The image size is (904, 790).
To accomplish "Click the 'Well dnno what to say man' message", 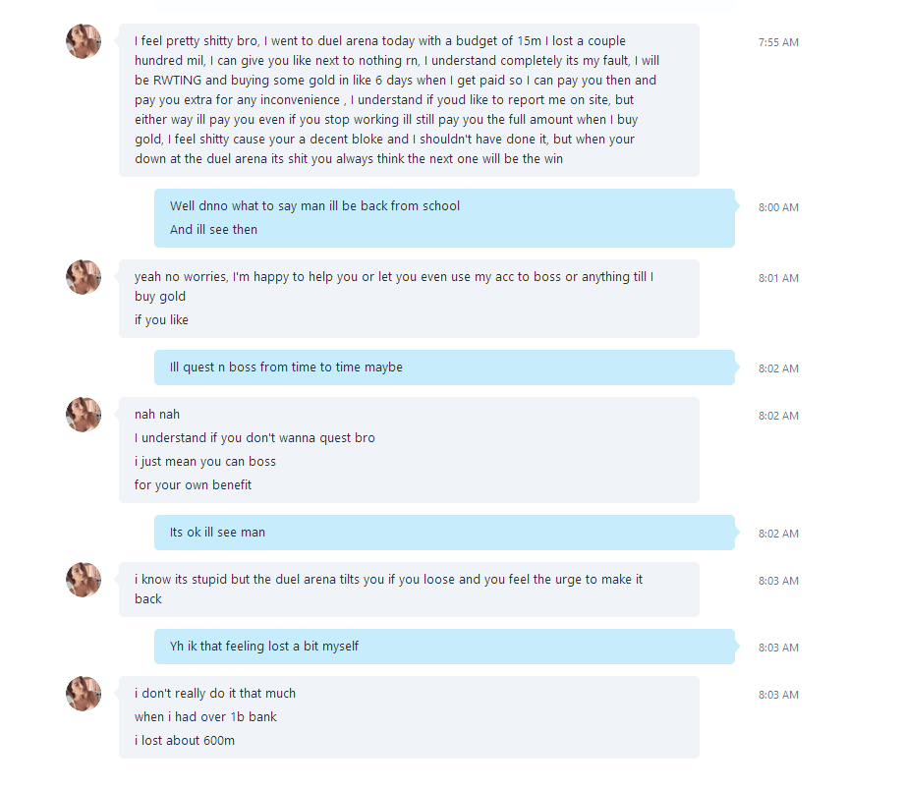I will [314, 206].
